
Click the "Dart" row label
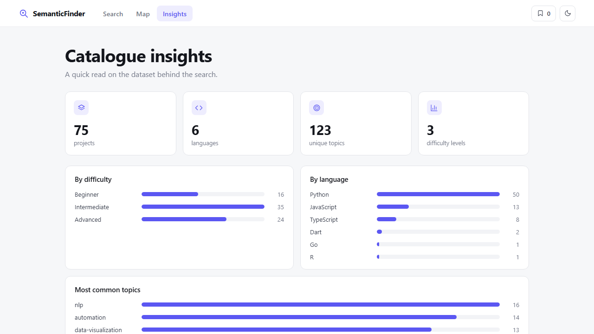tap(316, 232)
